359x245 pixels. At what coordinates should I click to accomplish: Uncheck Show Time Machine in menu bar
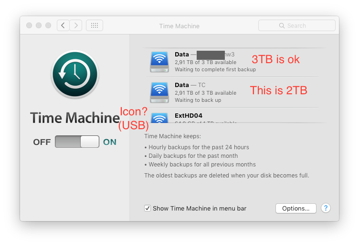point(148,208)
